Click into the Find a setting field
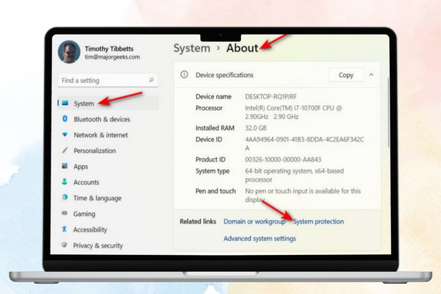 click(108, 80)
